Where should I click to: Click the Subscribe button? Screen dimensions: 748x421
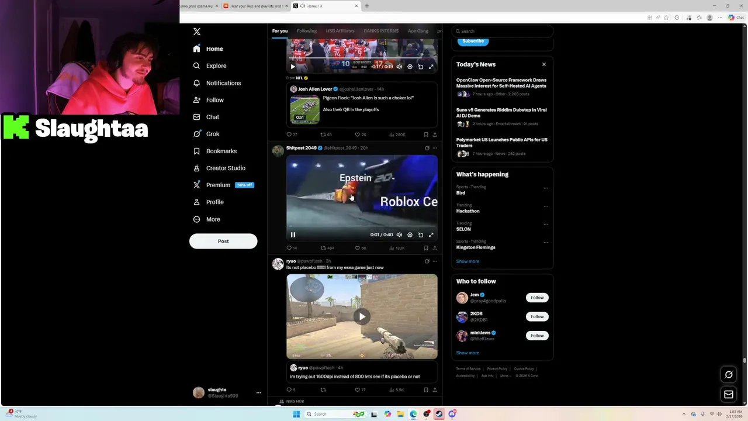pos(473,41)
